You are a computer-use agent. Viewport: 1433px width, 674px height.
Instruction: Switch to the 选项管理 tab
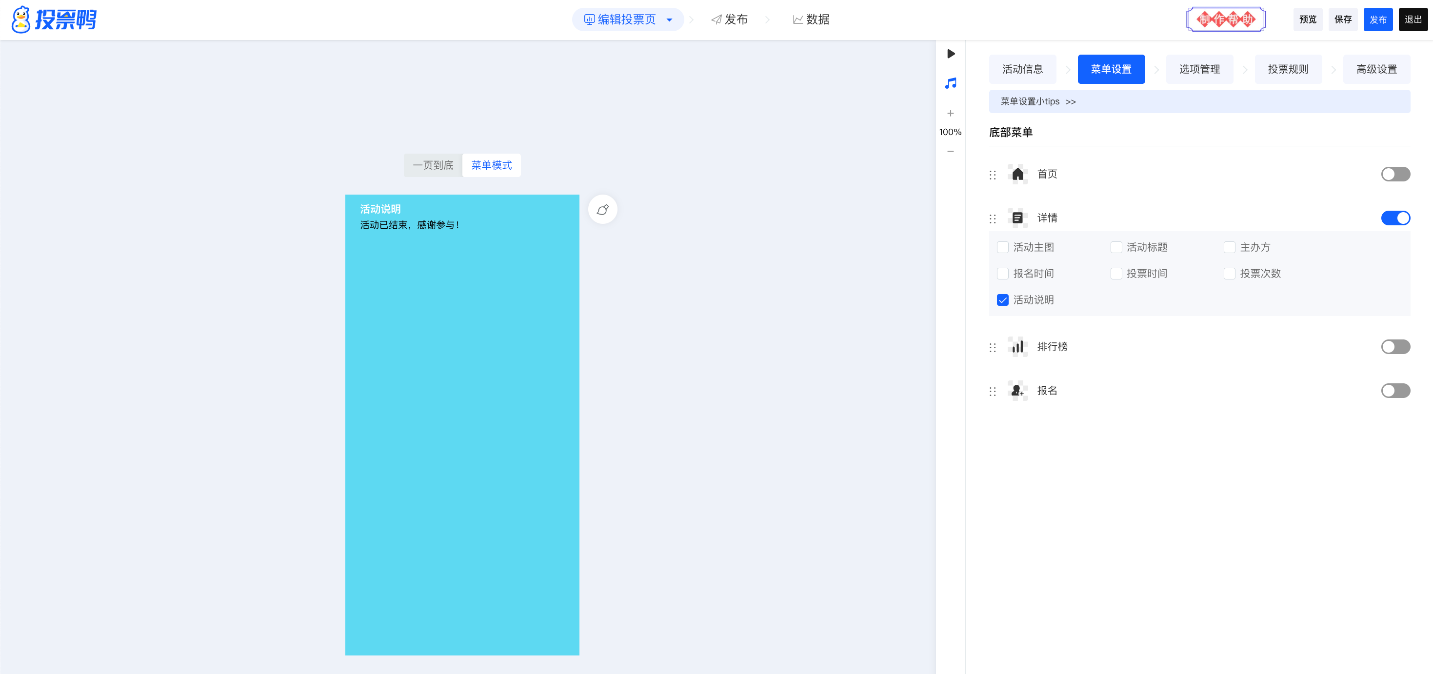pyautogui.click(x=1199, y=70)
